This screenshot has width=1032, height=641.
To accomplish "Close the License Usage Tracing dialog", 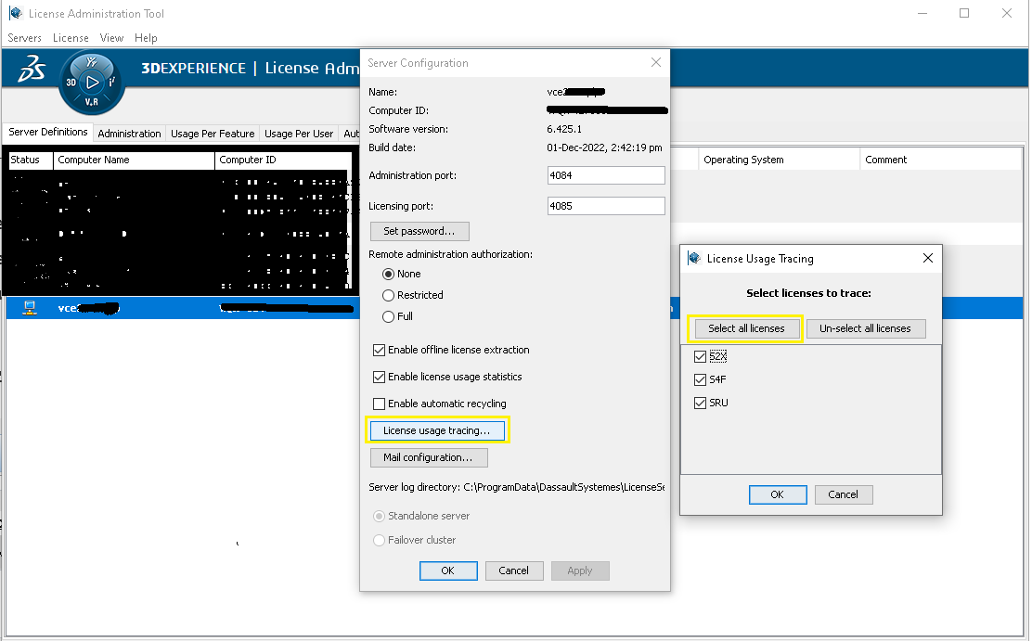I will [927, 259].
